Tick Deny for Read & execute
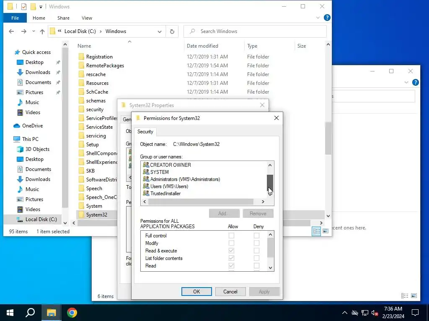Screen dimensions: 429x321 coord(256,251)
